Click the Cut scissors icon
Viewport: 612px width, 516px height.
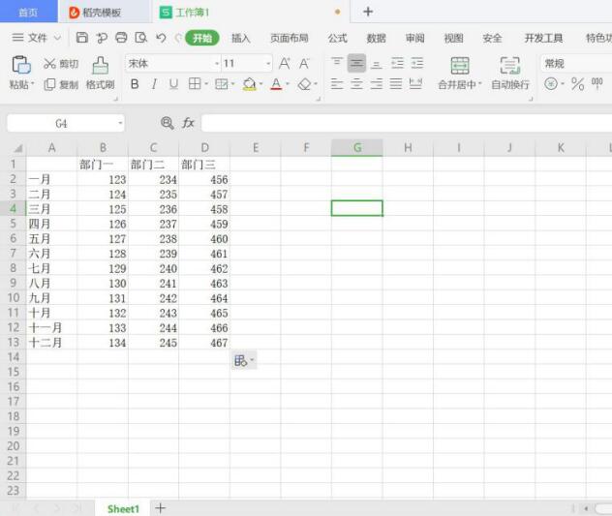(50, 63)
